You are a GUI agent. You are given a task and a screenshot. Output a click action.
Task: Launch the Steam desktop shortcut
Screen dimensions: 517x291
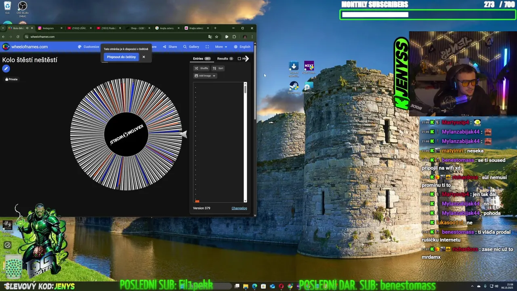click(294, 88)
